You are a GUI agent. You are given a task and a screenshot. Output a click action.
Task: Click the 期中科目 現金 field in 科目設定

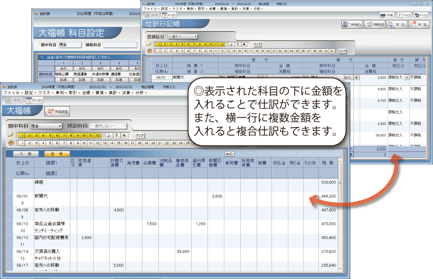click(70, 45)
